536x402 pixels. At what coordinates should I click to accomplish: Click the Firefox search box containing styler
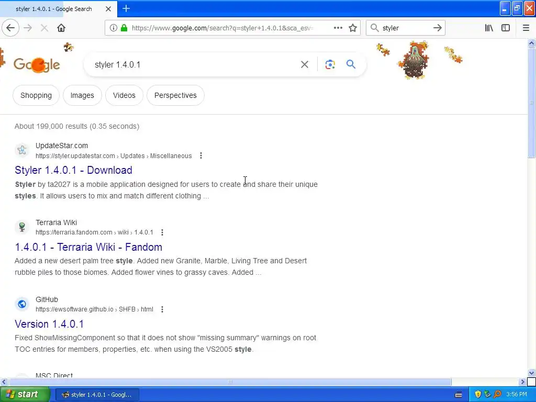[406, 28]
